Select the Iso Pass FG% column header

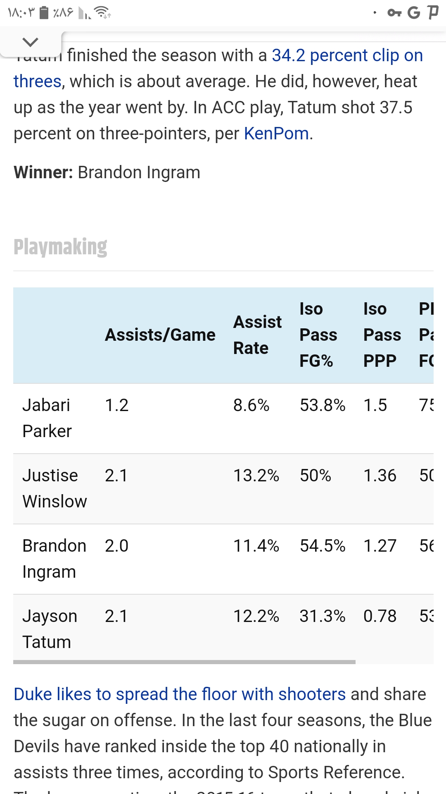318,335
